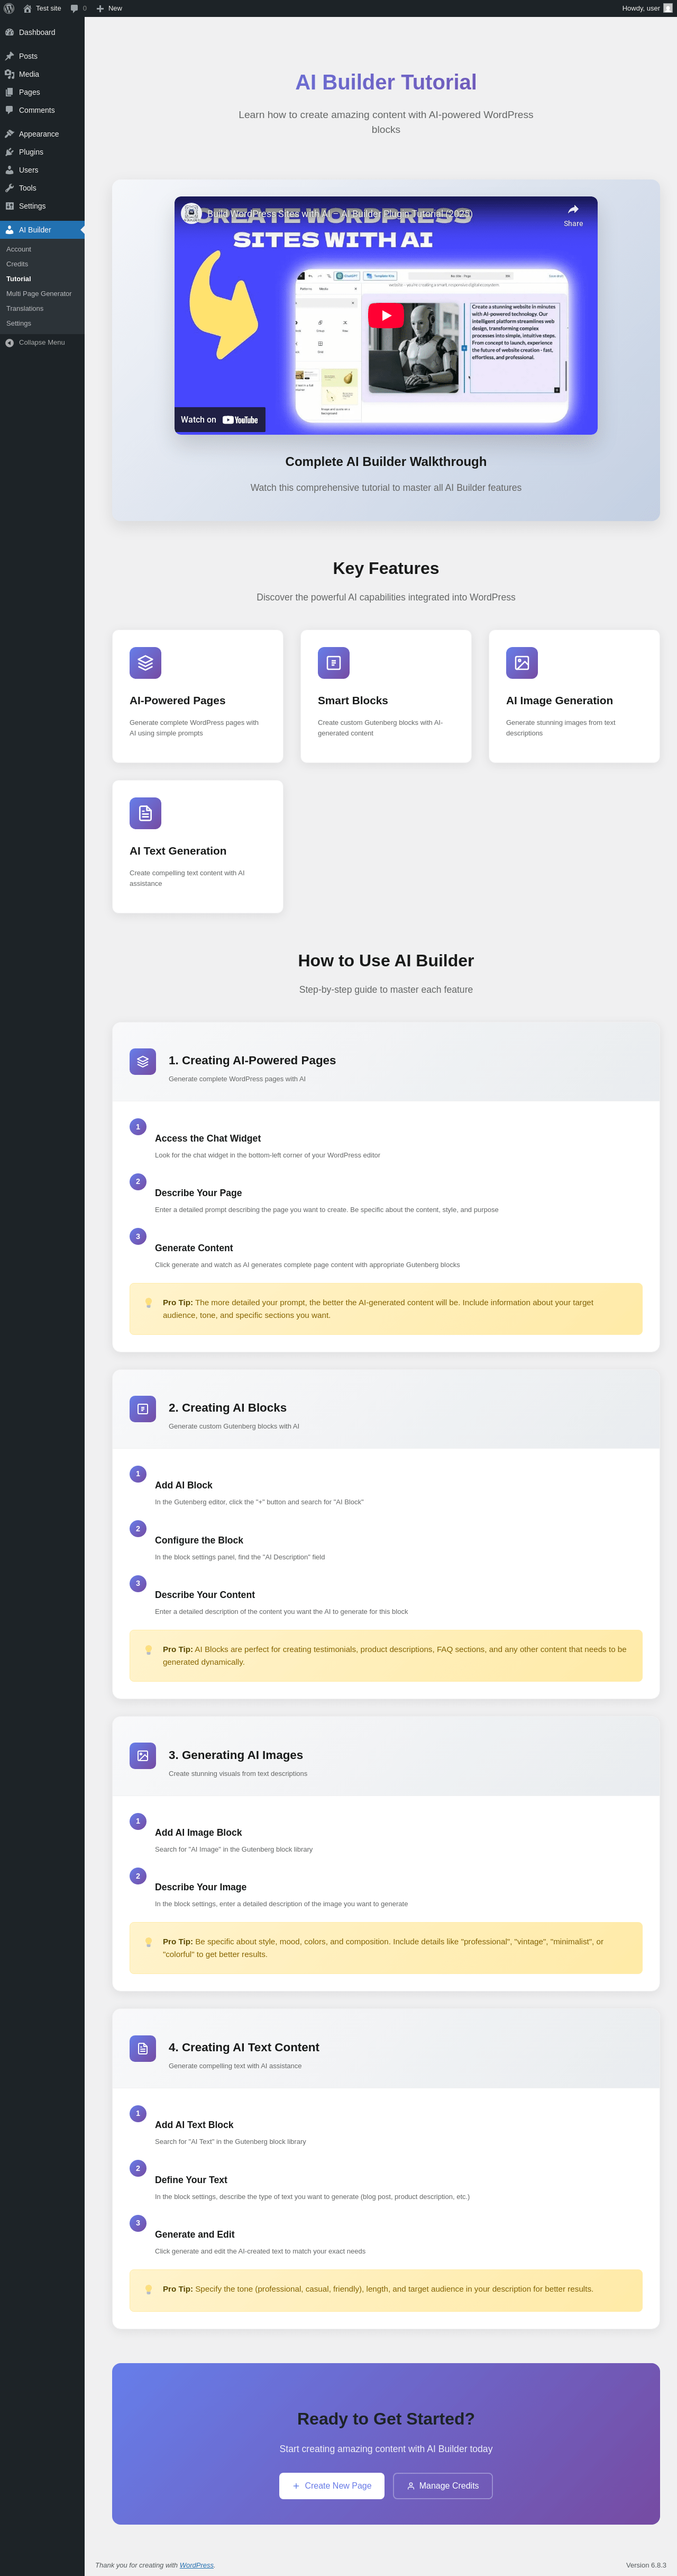Click the Create New Page button

coord(332,2485)
